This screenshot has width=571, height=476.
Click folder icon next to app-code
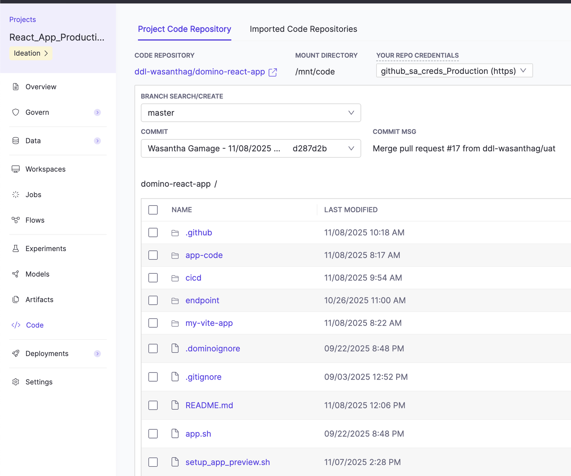tap(175, 256)
